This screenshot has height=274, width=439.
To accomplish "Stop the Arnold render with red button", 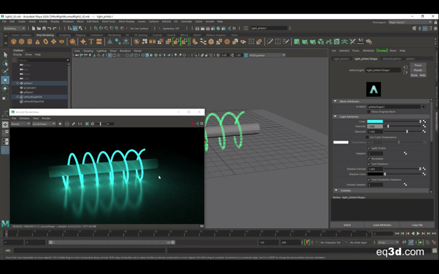I will coord(193,124).
